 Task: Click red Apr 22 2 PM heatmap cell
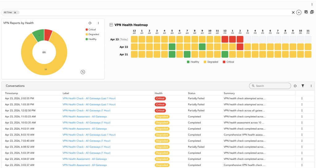click(x=240, y=47)
